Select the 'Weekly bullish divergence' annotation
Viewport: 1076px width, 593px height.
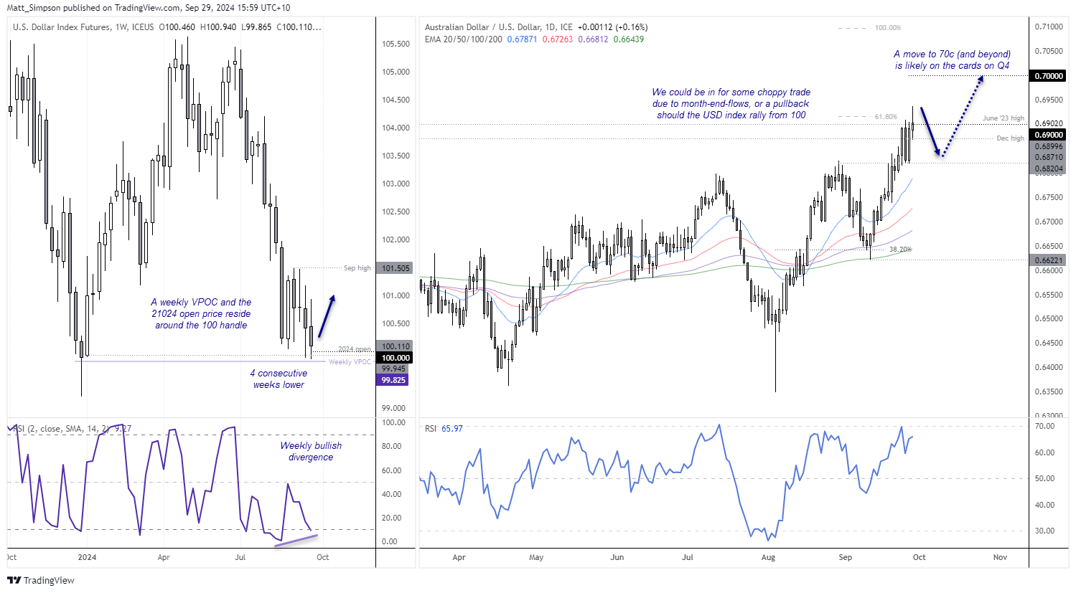[x=311, y=451]
